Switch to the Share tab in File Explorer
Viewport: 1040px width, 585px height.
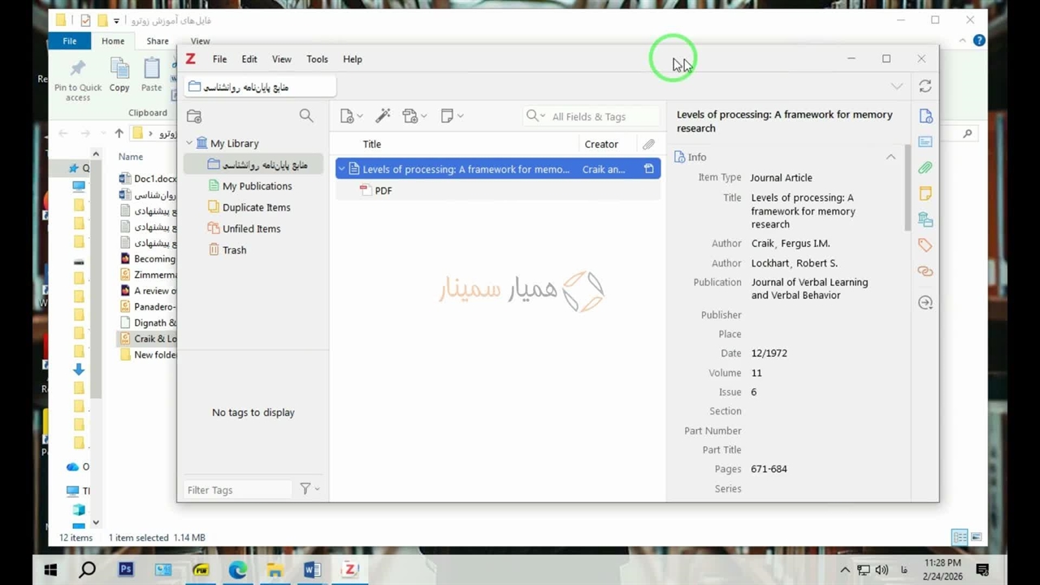click(x=158, y=41)
